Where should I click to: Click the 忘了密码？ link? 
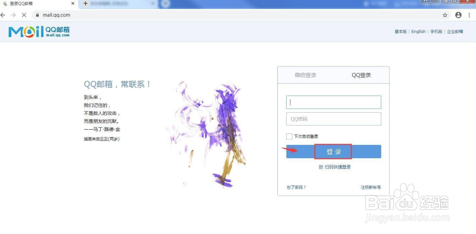(x=296, y=187)
